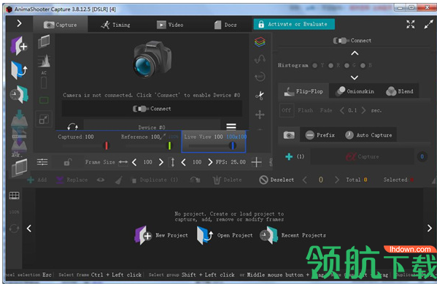Click the scissors crop tool icon

[x=260, y=96]
